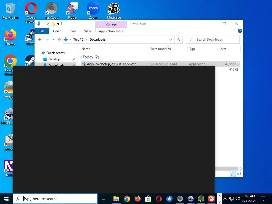Click in the Search Downloads box
This screenshot has height=204, width=272.
(213, 40)
